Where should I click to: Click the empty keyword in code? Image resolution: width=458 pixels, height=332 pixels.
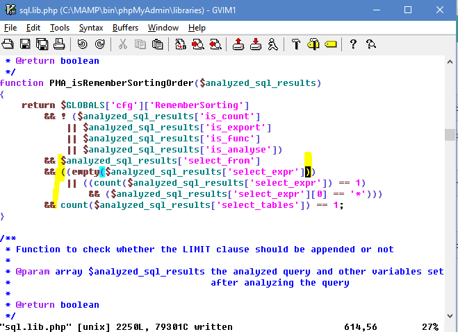tap(85, 172)
